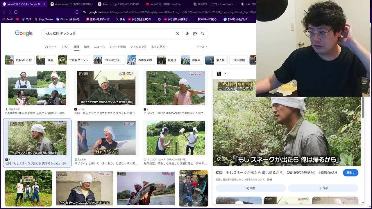Viewport: 372px width, 209px height.
Task: Open the ショッピング search tab
Action: tap(138, 47)
